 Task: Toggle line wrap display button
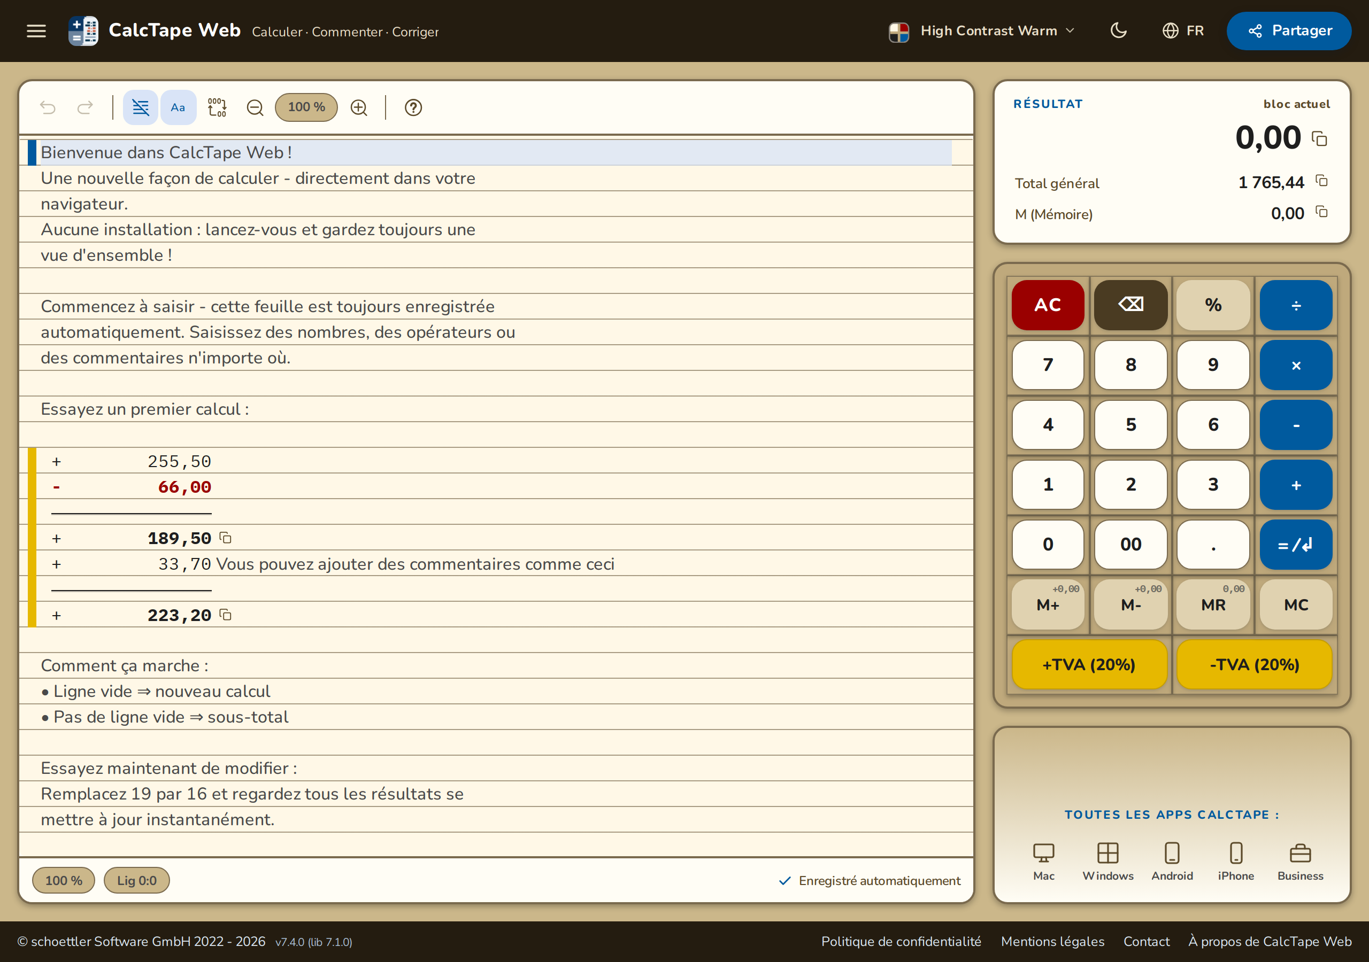[x=141, y=107]
